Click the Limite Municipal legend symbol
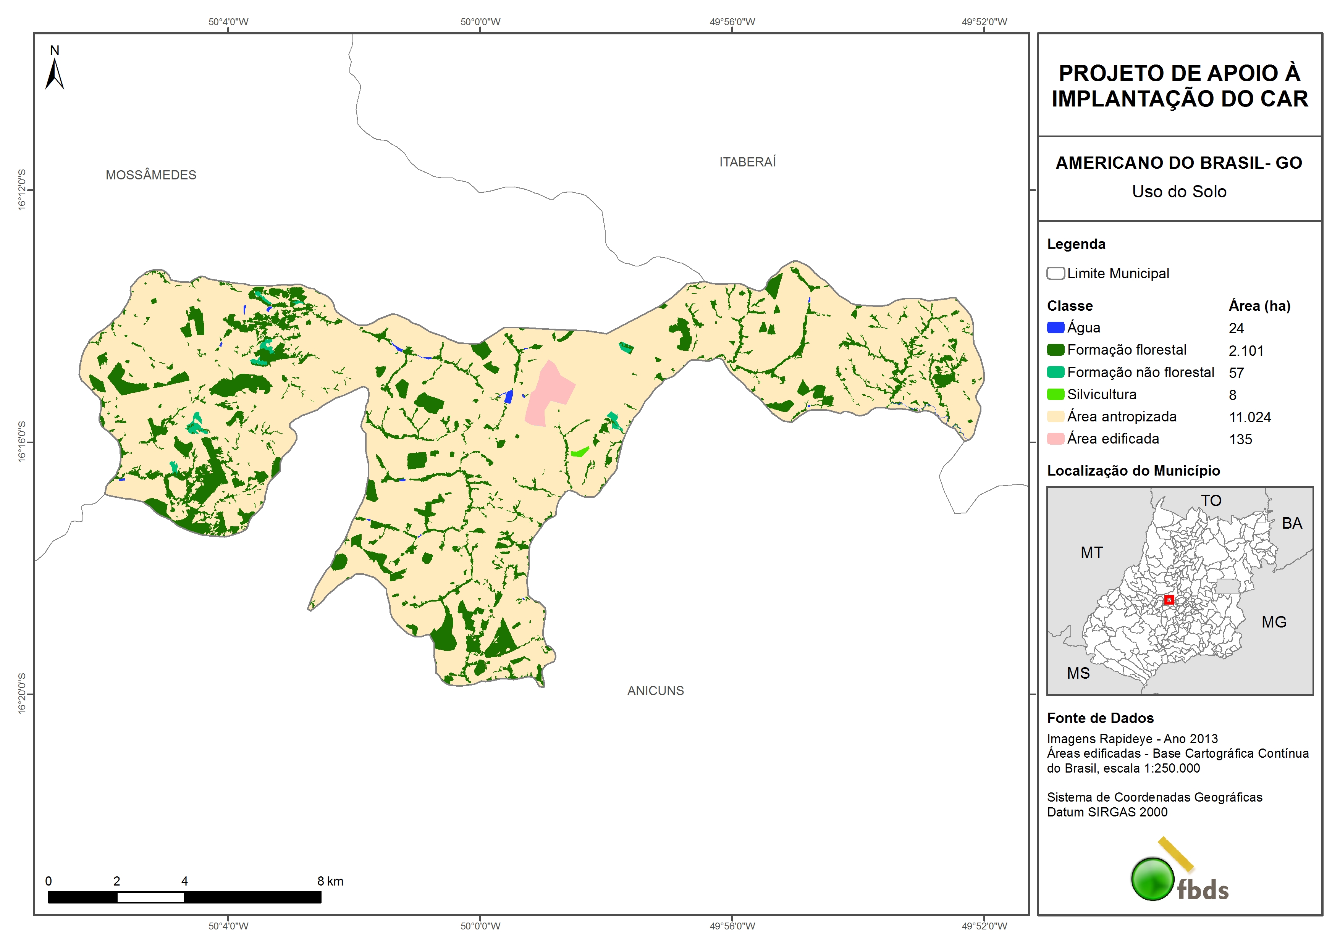 pos(1055,273)
